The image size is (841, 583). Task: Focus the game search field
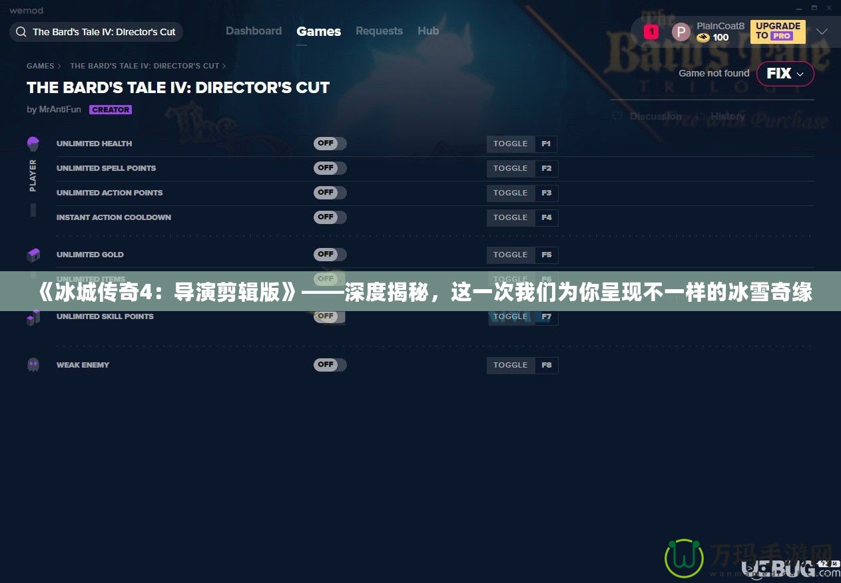[x=97, y=32]
